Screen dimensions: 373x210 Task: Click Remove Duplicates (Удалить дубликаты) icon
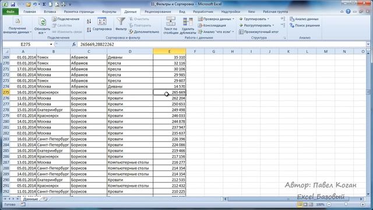click(188, 22)
